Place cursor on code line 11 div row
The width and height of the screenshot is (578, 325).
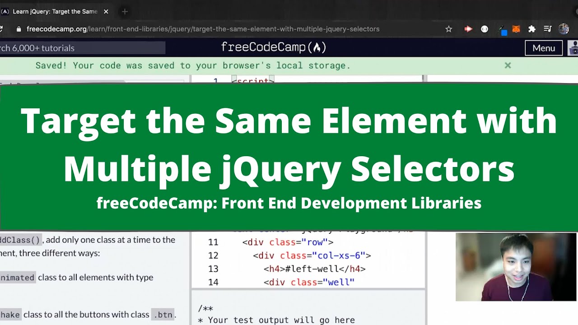pos(288,242)
